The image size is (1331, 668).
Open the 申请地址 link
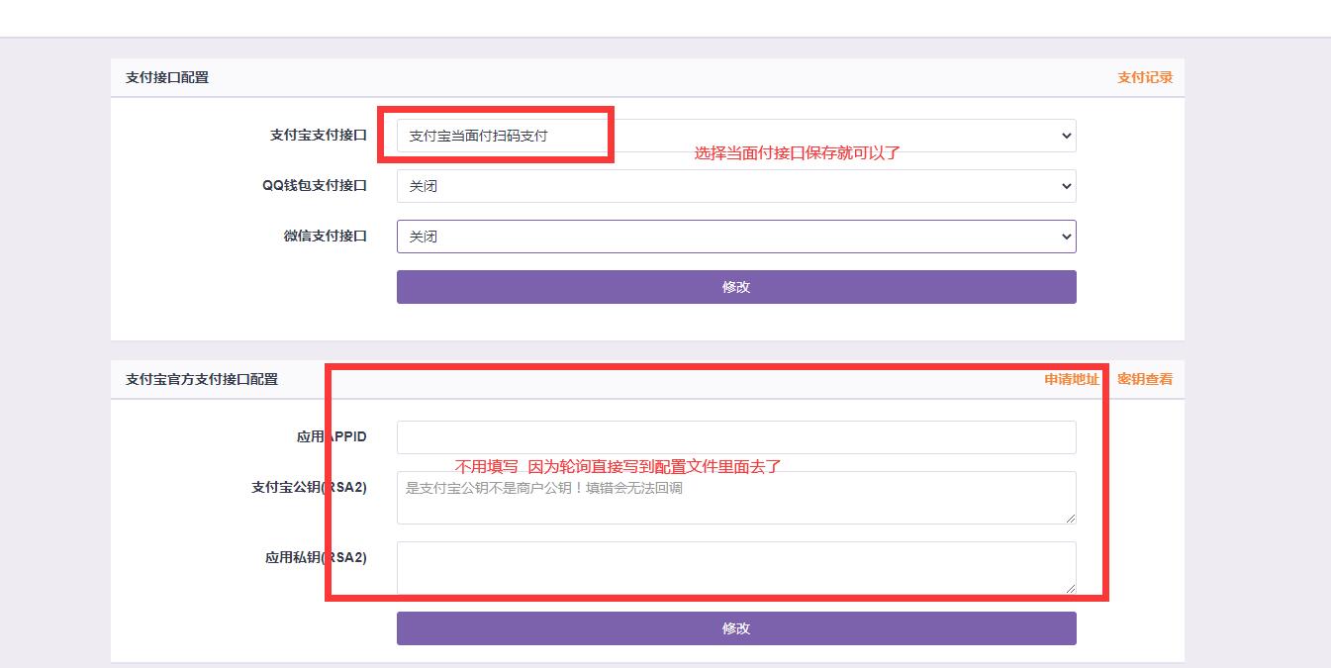[1072, 379]
